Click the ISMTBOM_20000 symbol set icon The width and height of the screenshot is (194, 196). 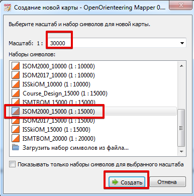point(16,138)
